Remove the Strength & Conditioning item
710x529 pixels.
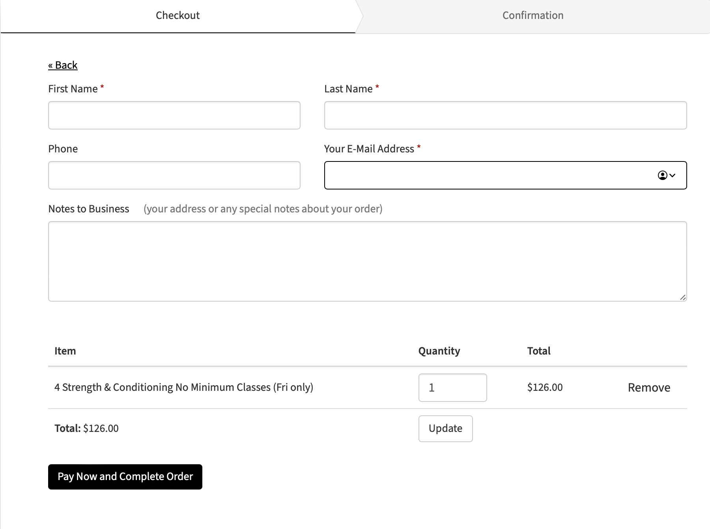tap(649, 388)
